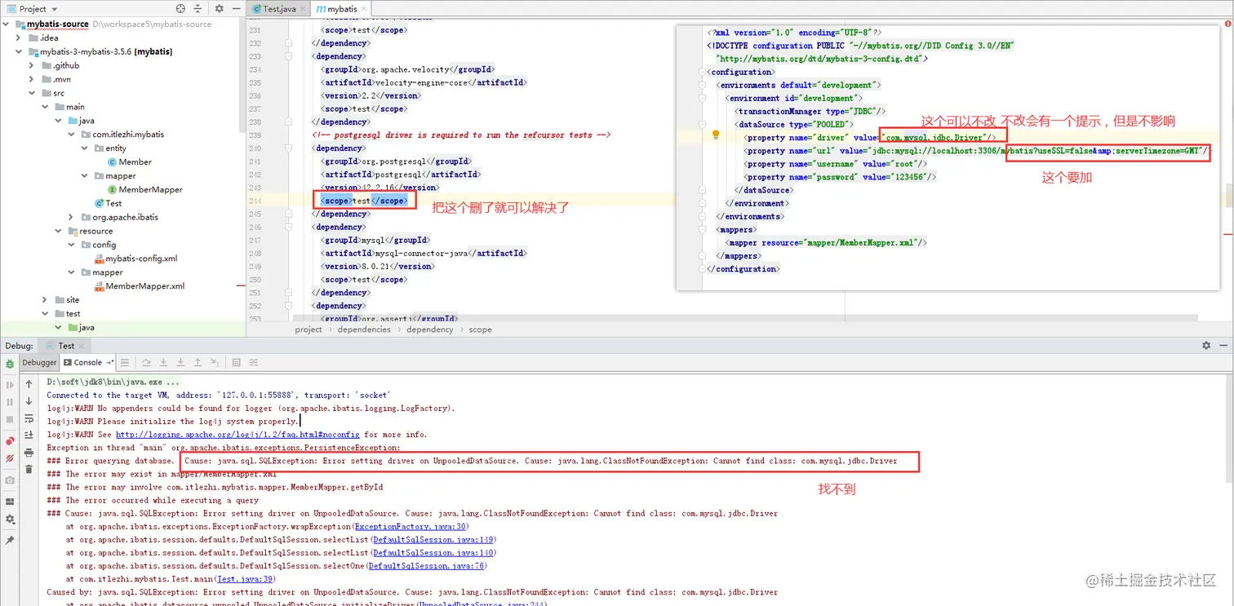Click the Pin Tab icon
The height and width of the screenshot is (606, 1234).
tap(10, 540)
